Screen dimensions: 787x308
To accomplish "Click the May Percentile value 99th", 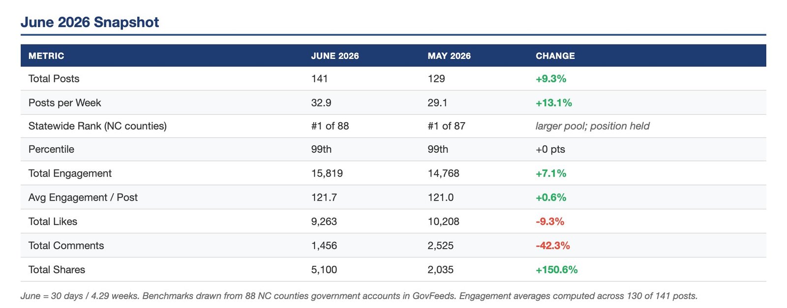I will point(438,149).
